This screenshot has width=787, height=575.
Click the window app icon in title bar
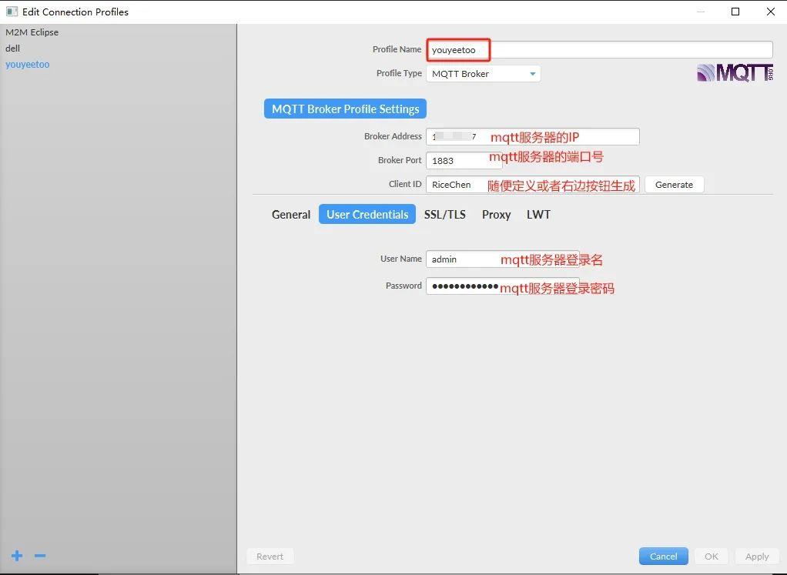point(12,11)
